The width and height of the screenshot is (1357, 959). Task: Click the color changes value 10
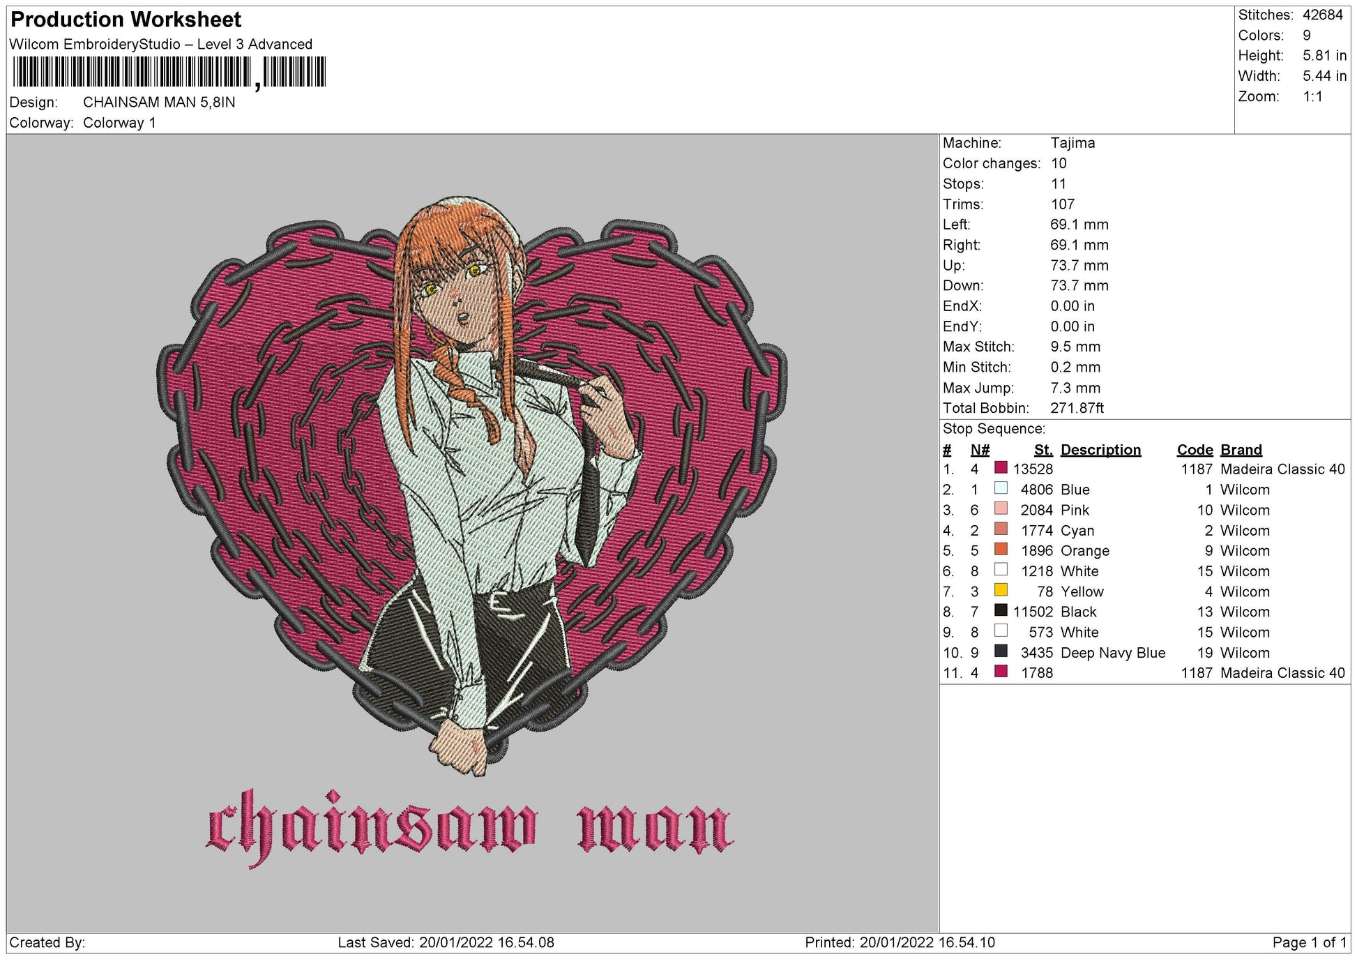point(1059,163)
